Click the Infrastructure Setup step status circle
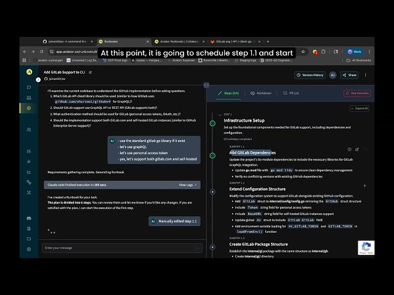The width and height of the screenshot is (394, 295). (x=212, y=123)
